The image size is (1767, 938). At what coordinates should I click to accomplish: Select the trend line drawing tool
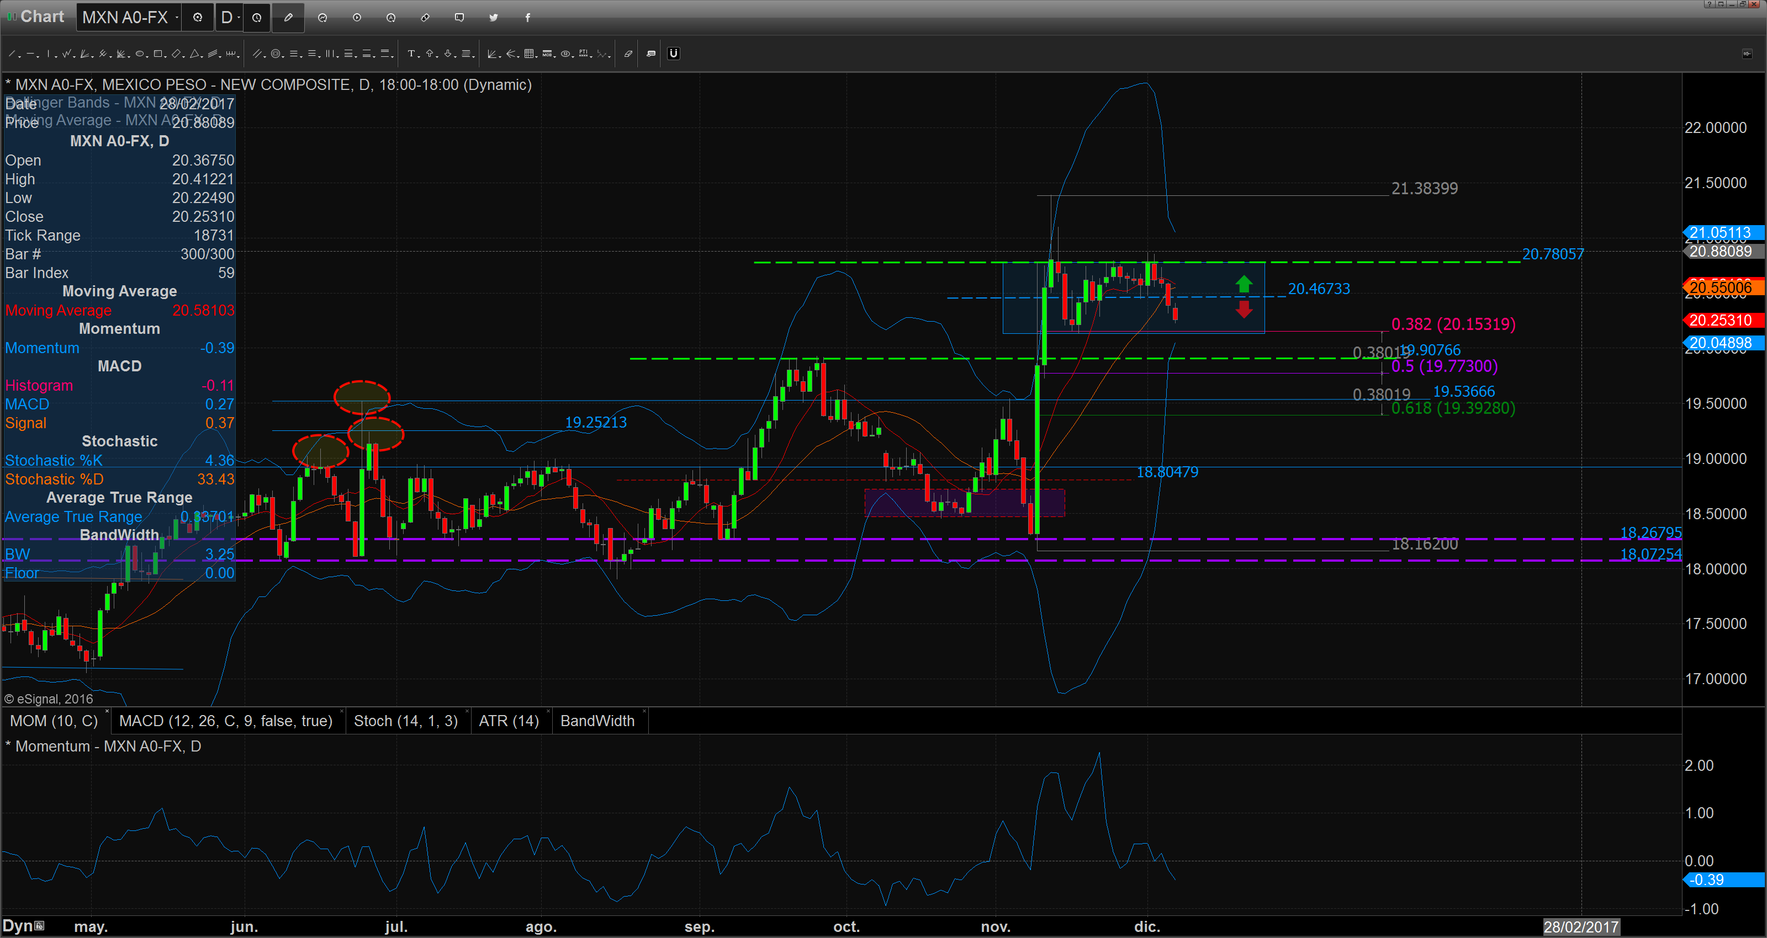(x=12, y=54)
